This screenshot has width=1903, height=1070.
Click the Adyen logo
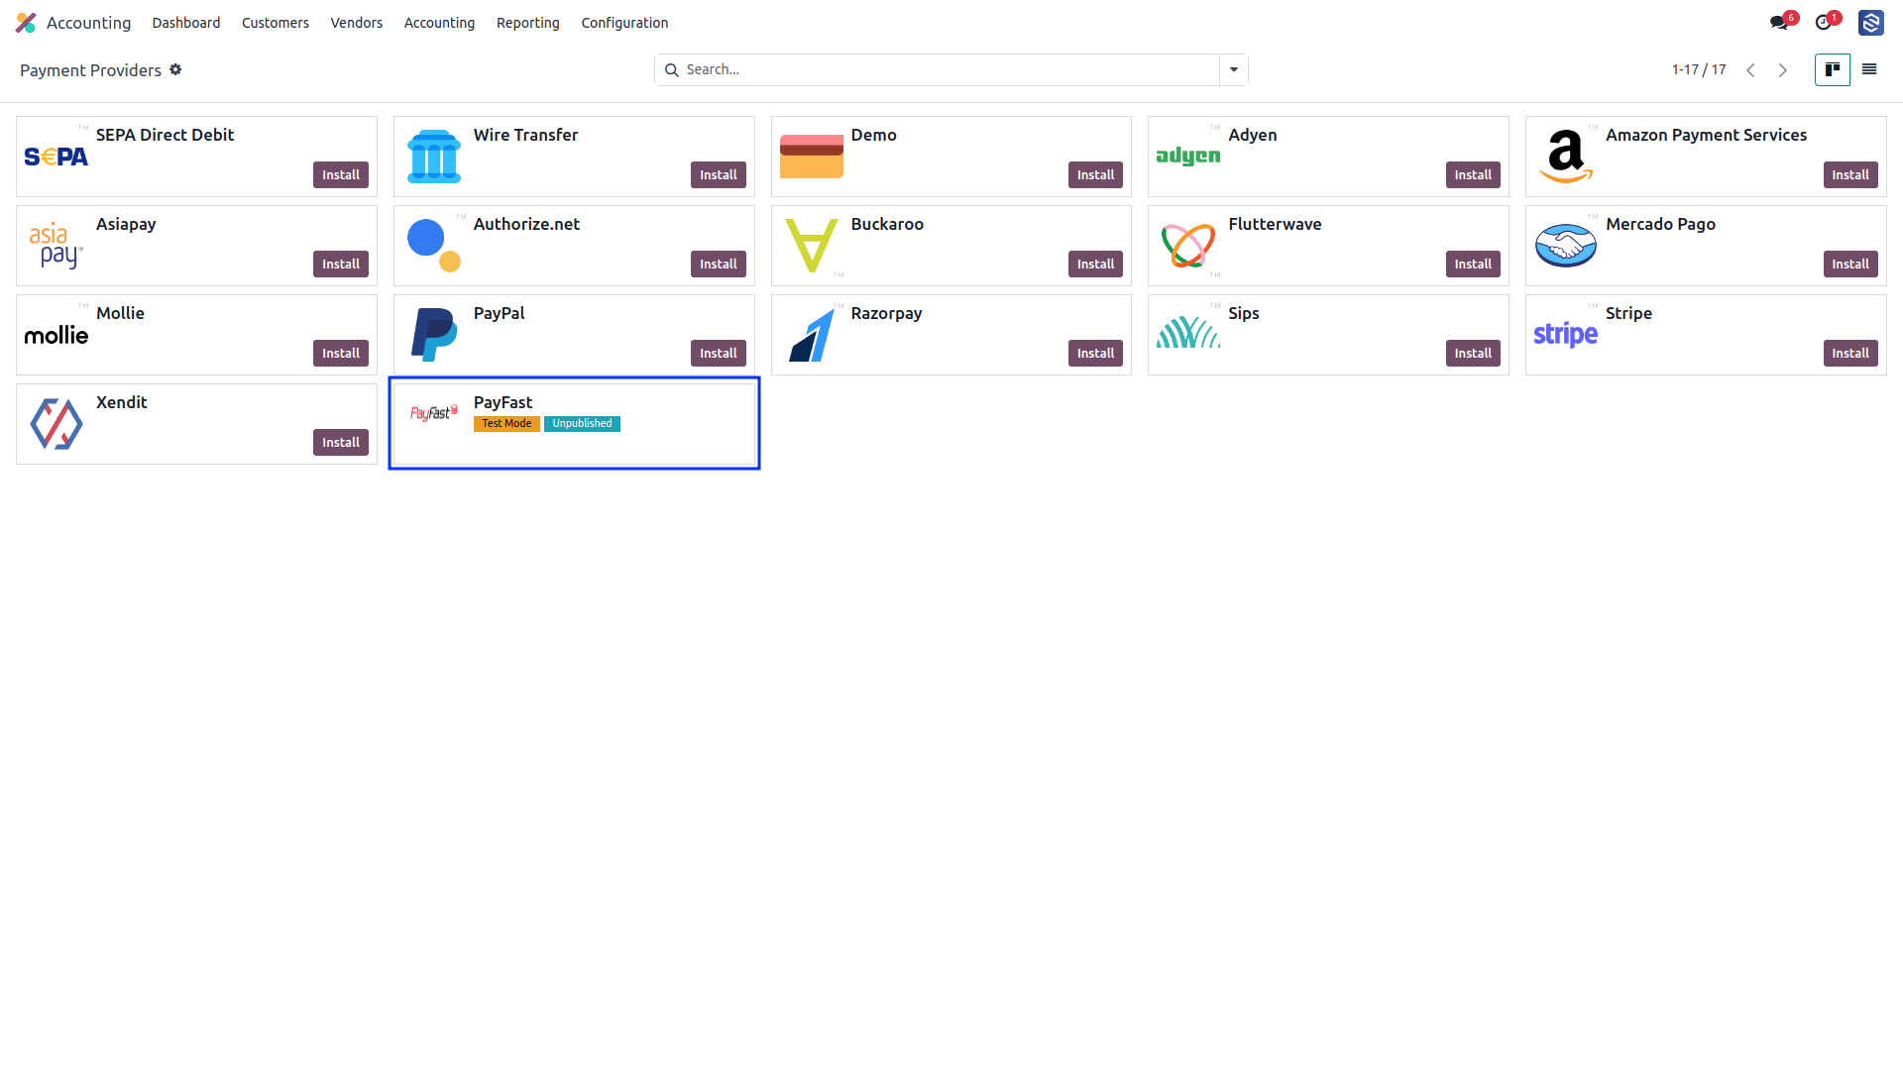click(1188, 156)
